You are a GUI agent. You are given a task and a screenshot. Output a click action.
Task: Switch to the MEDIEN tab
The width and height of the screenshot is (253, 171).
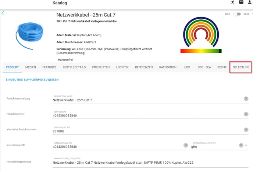[31, 67]
